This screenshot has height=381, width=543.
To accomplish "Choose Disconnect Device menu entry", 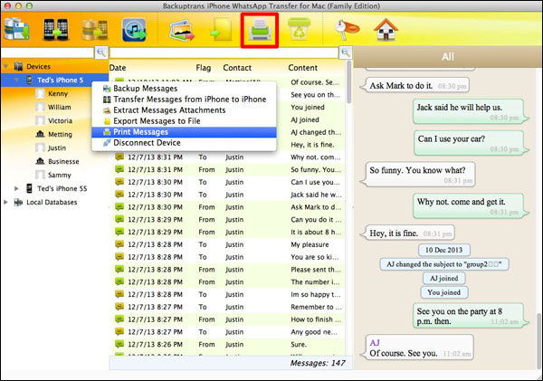I will click(184, 143).
